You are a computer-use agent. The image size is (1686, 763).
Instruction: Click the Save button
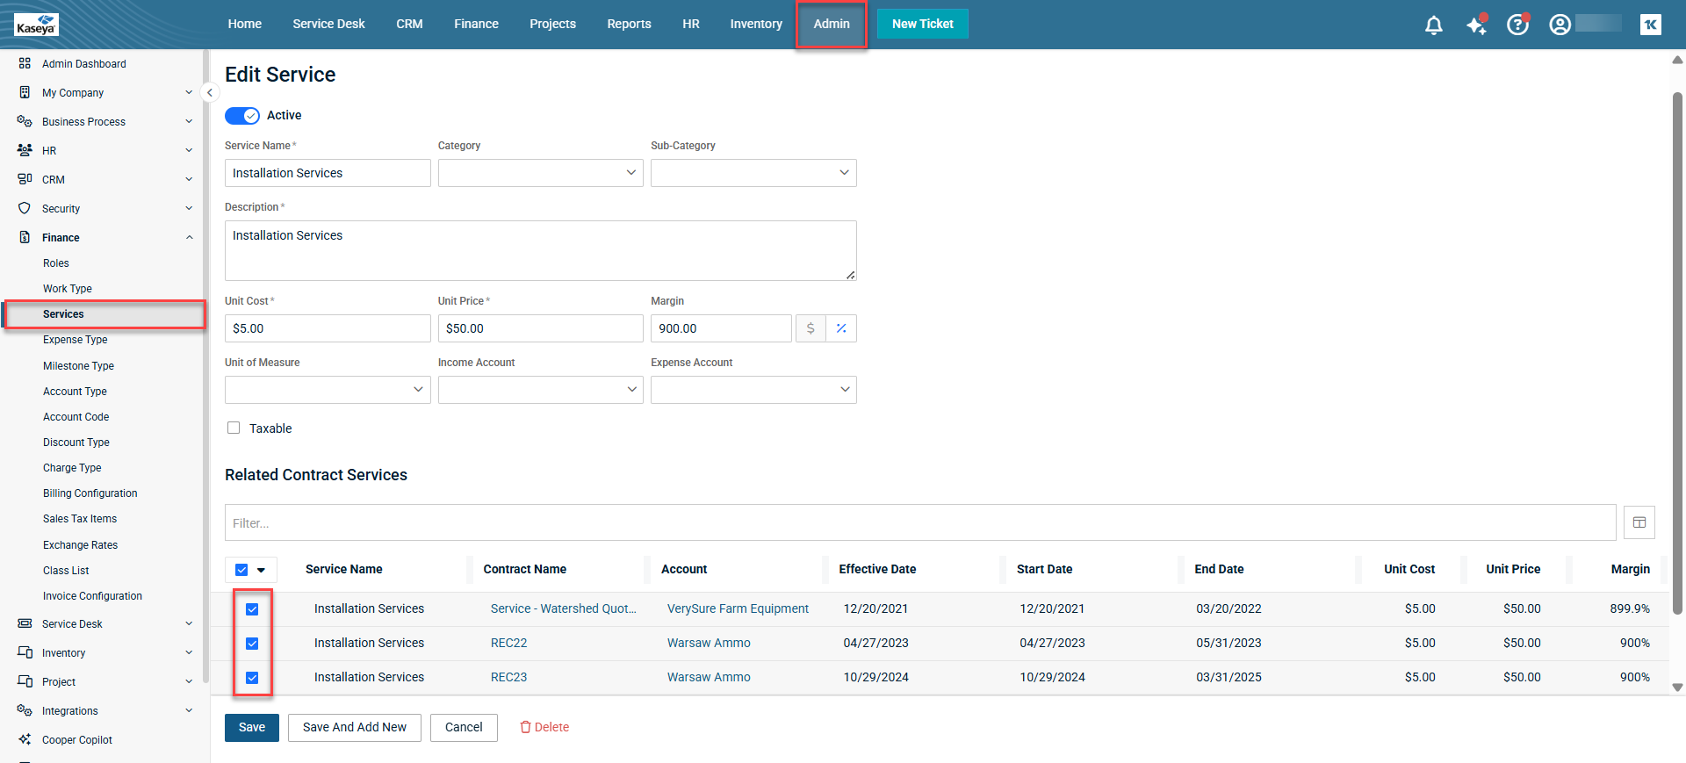[x=251, y=727]
